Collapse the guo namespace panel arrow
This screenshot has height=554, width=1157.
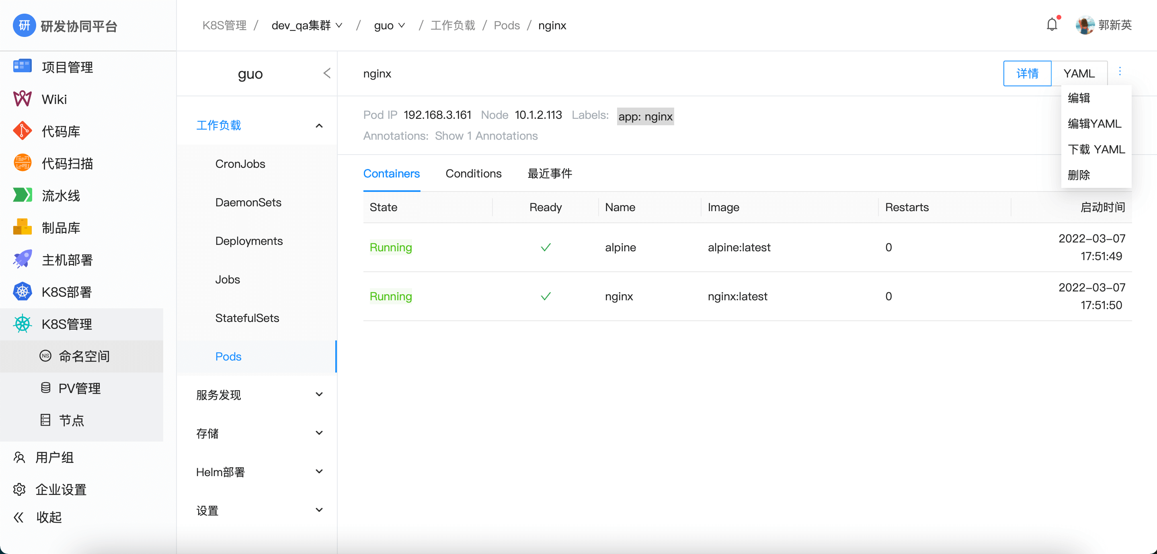coord(326,73)
